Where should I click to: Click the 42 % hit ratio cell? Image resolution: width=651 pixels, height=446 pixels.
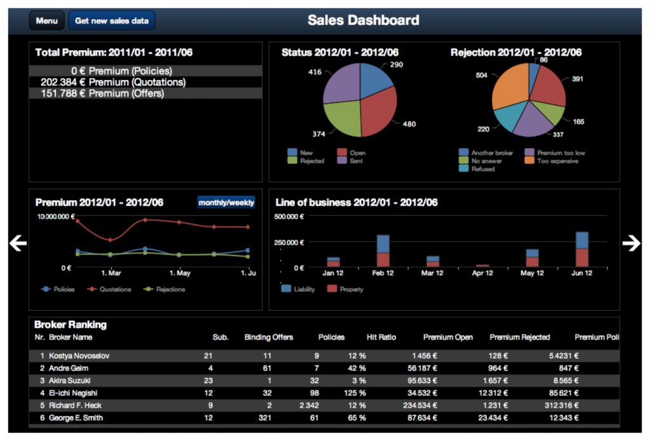click(x=357, y=368)
